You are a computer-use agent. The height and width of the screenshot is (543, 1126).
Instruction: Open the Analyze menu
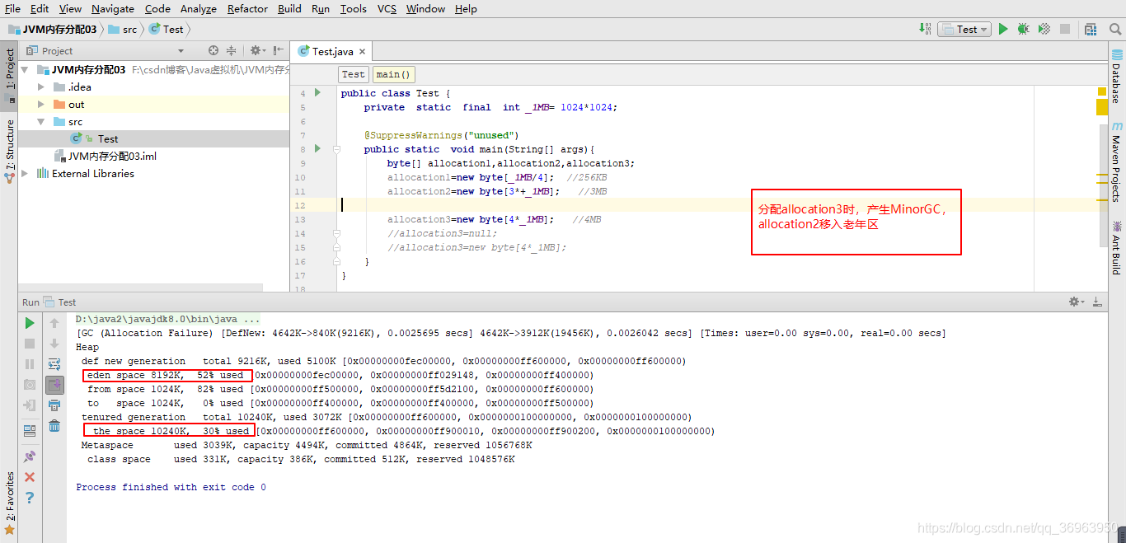point(198,8)
